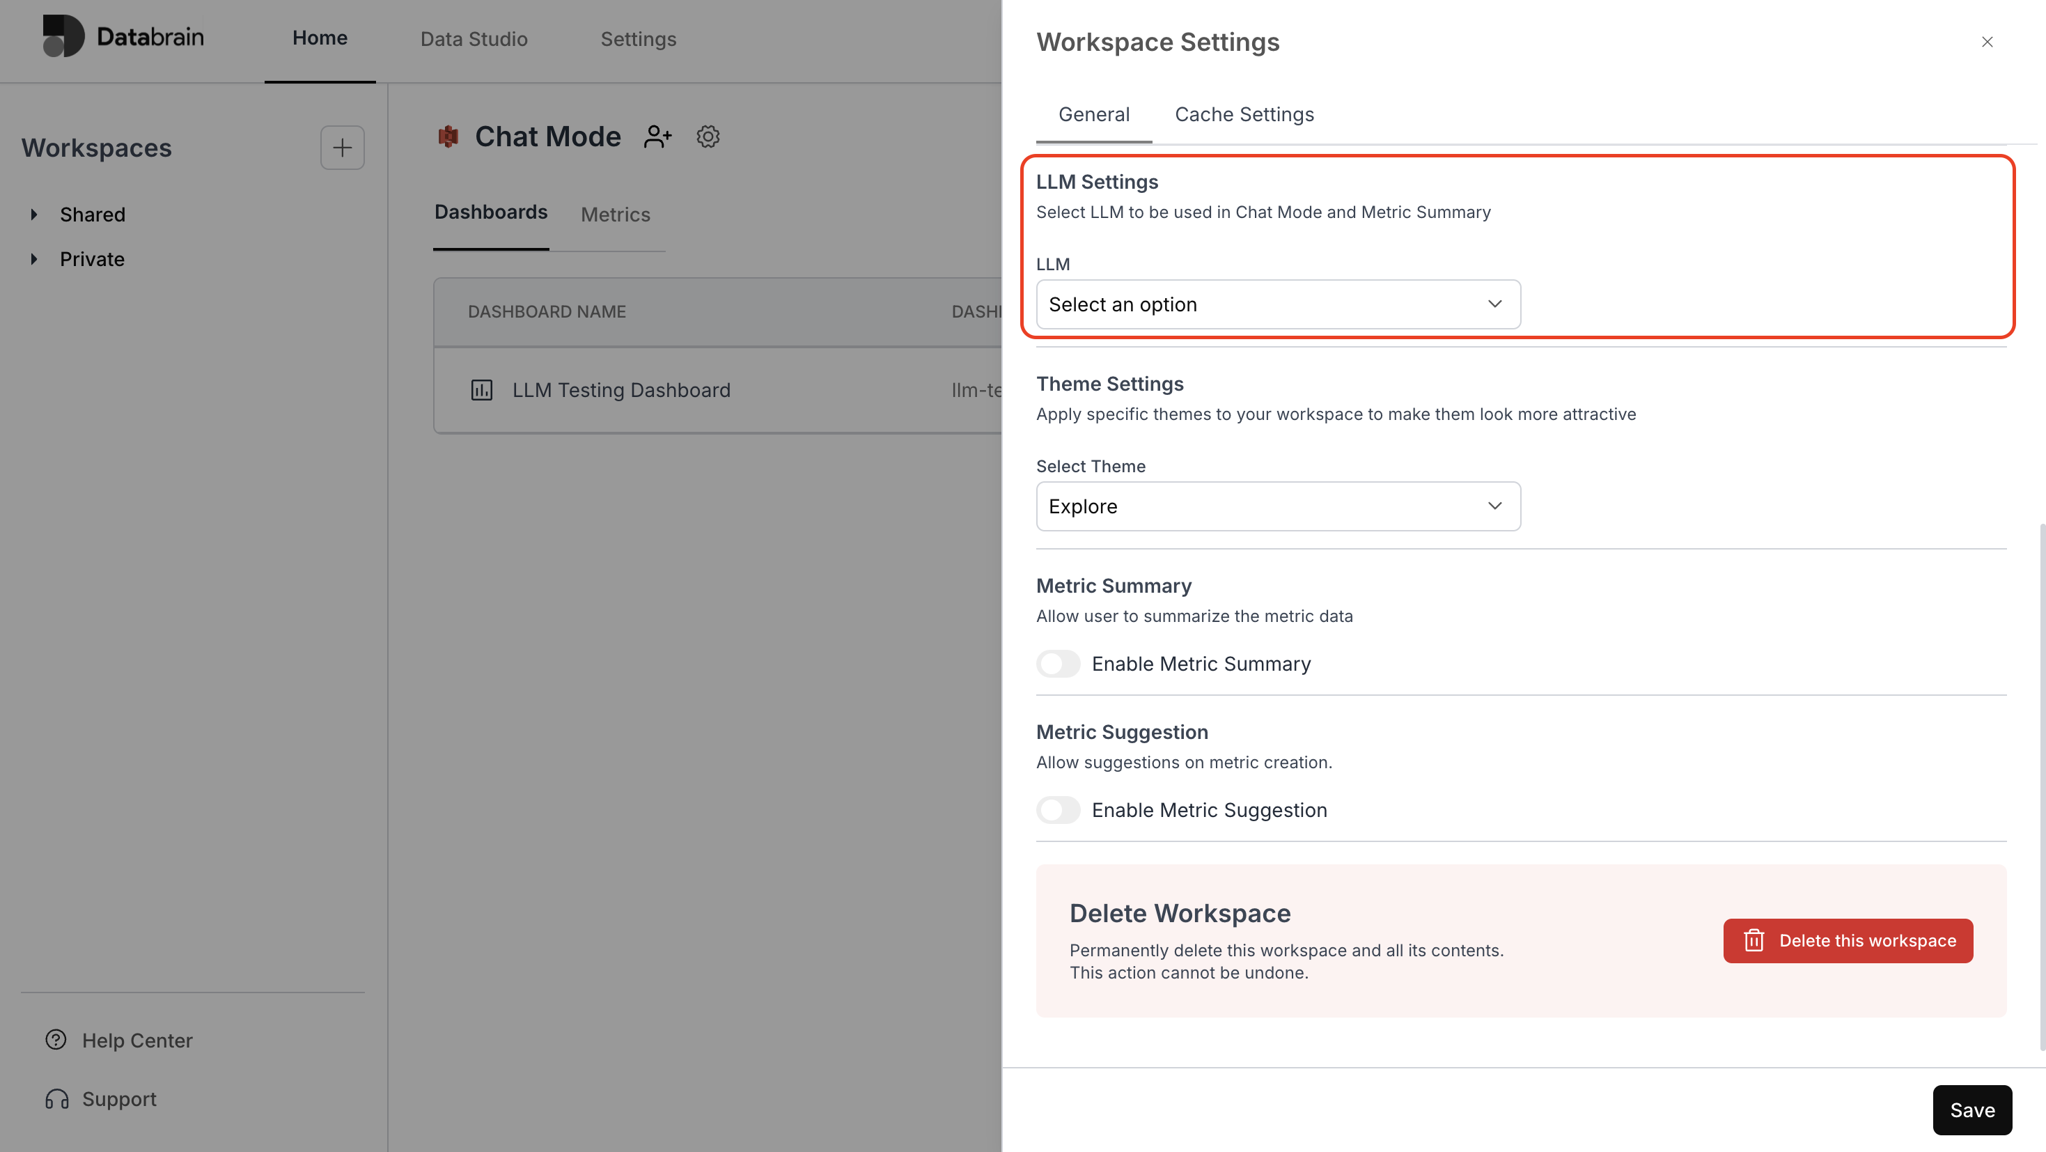
Task: Click the Databrain logo icon
Action: pyautogui.click(x=63, y=36)
